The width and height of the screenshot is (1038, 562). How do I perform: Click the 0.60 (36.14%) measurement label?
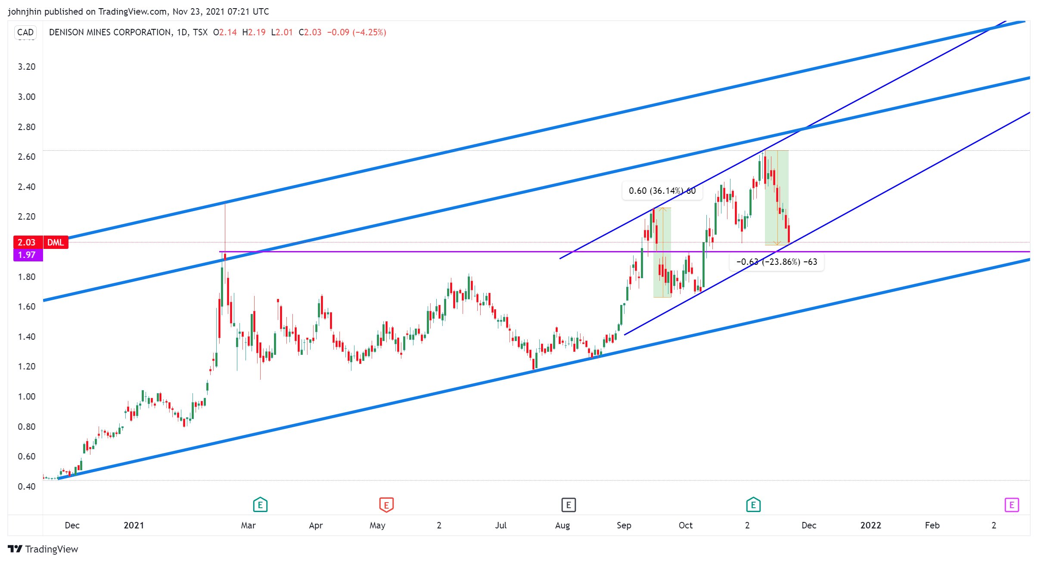(662, 191)
